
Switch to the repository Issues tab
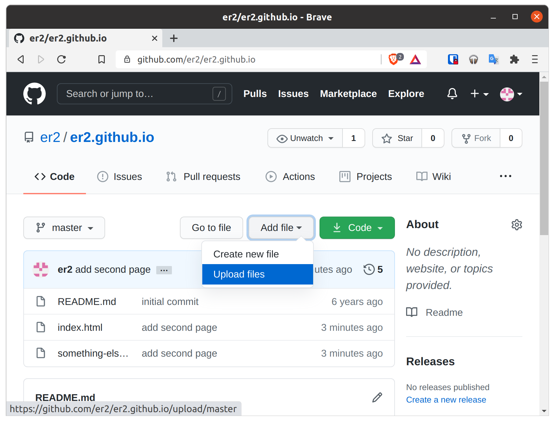[119, 176]
